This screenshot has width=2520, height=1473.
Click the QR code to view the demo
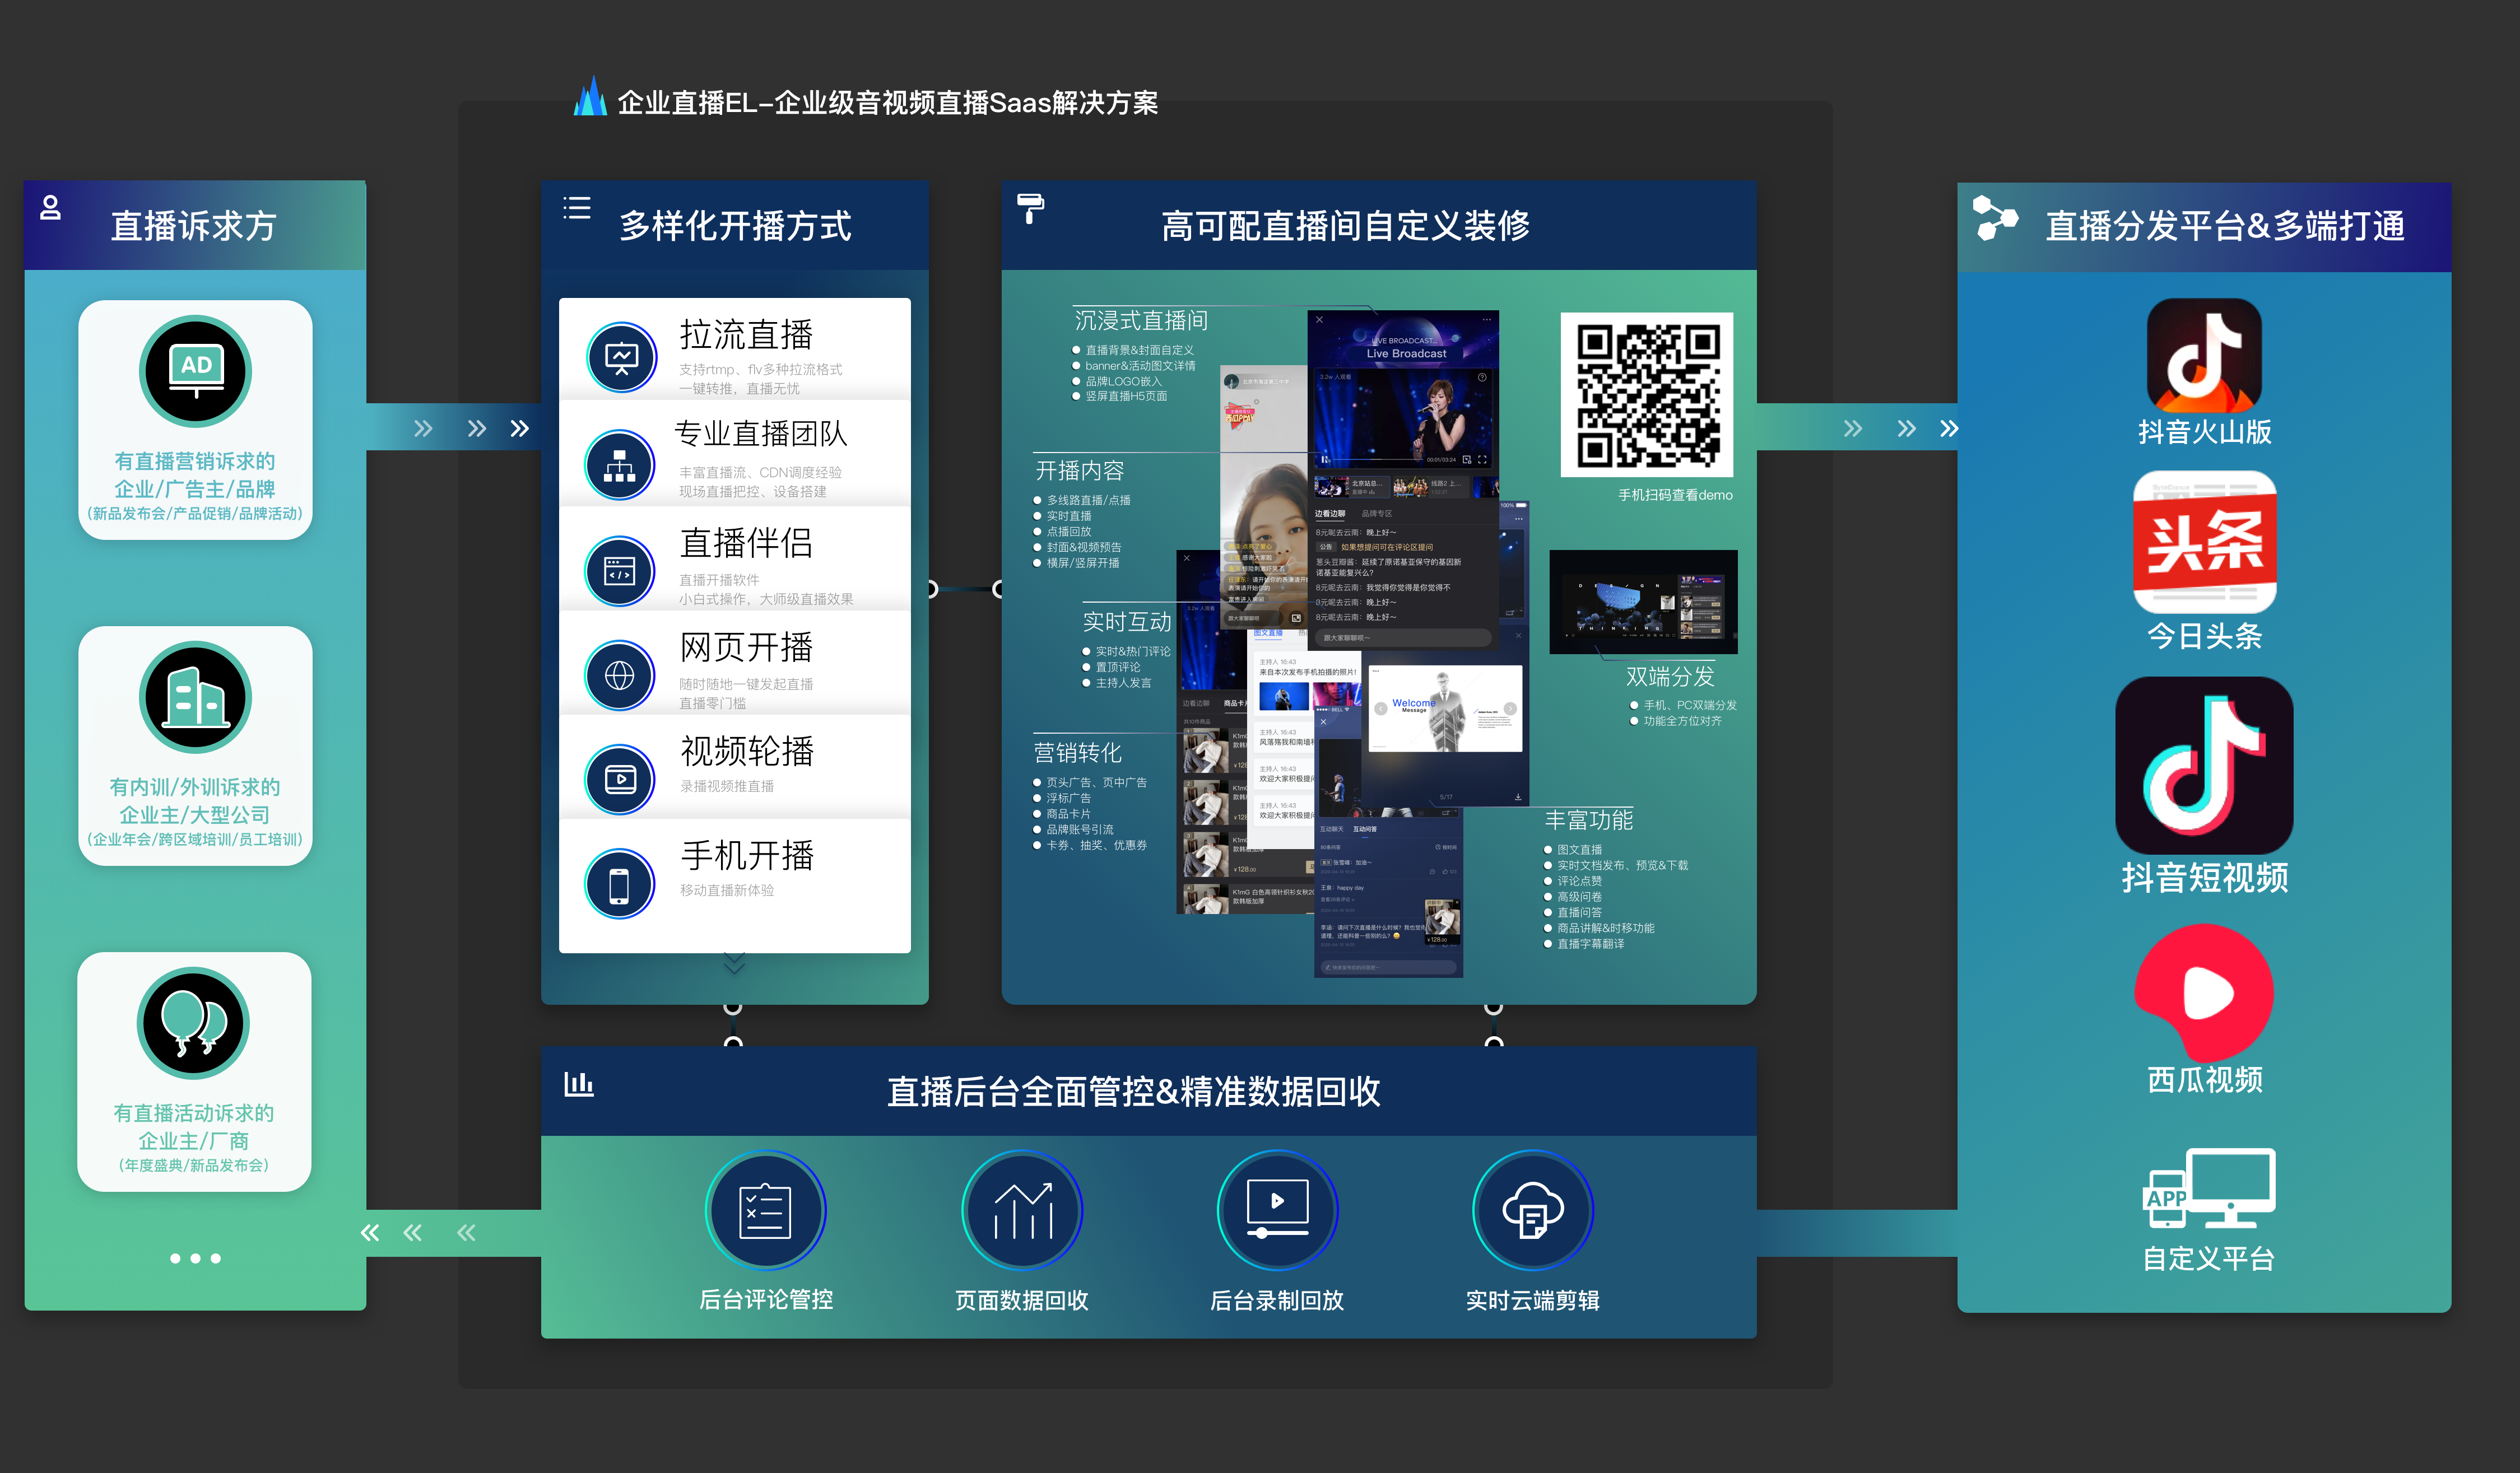[1647, 395]
